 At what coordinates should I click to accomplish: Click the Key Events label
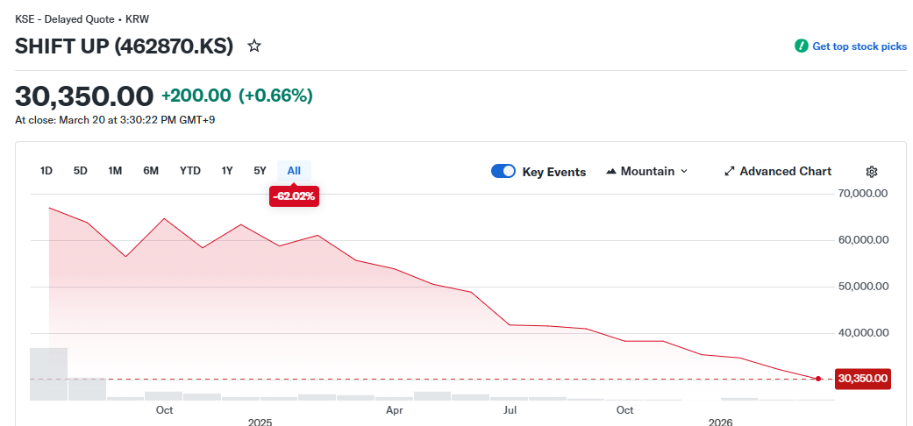(553, 172)
